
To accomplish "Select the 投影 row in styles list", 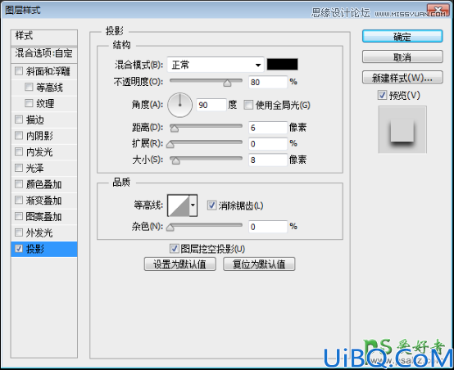I will point(44,249).
